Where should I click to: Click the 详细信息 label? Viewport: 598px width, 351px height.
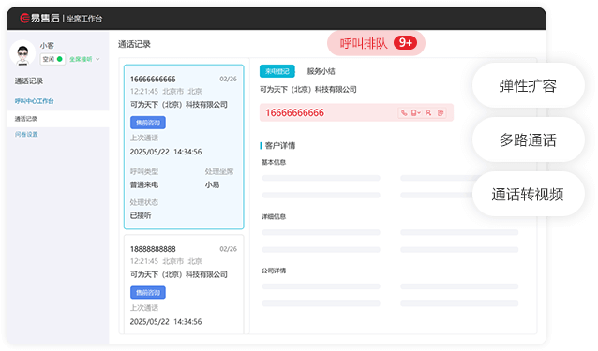click(x=274, y=216)
